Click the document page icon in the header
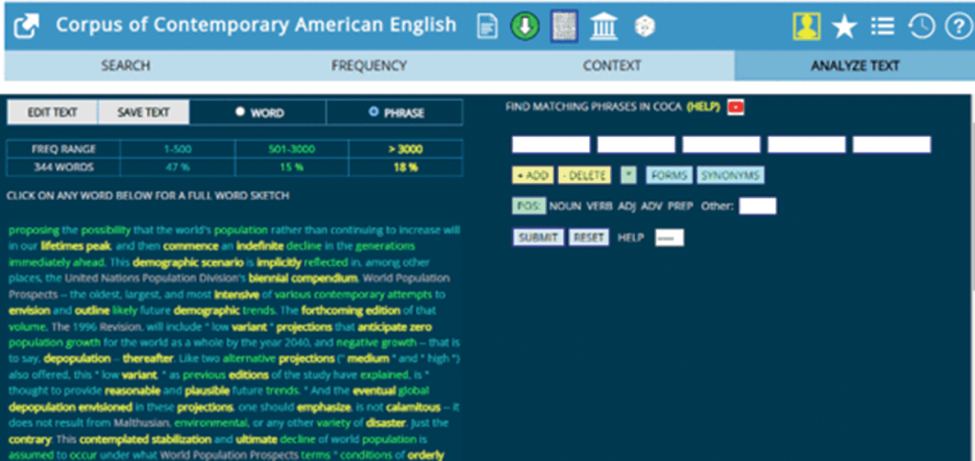975x461 pixels. (487, 27)
